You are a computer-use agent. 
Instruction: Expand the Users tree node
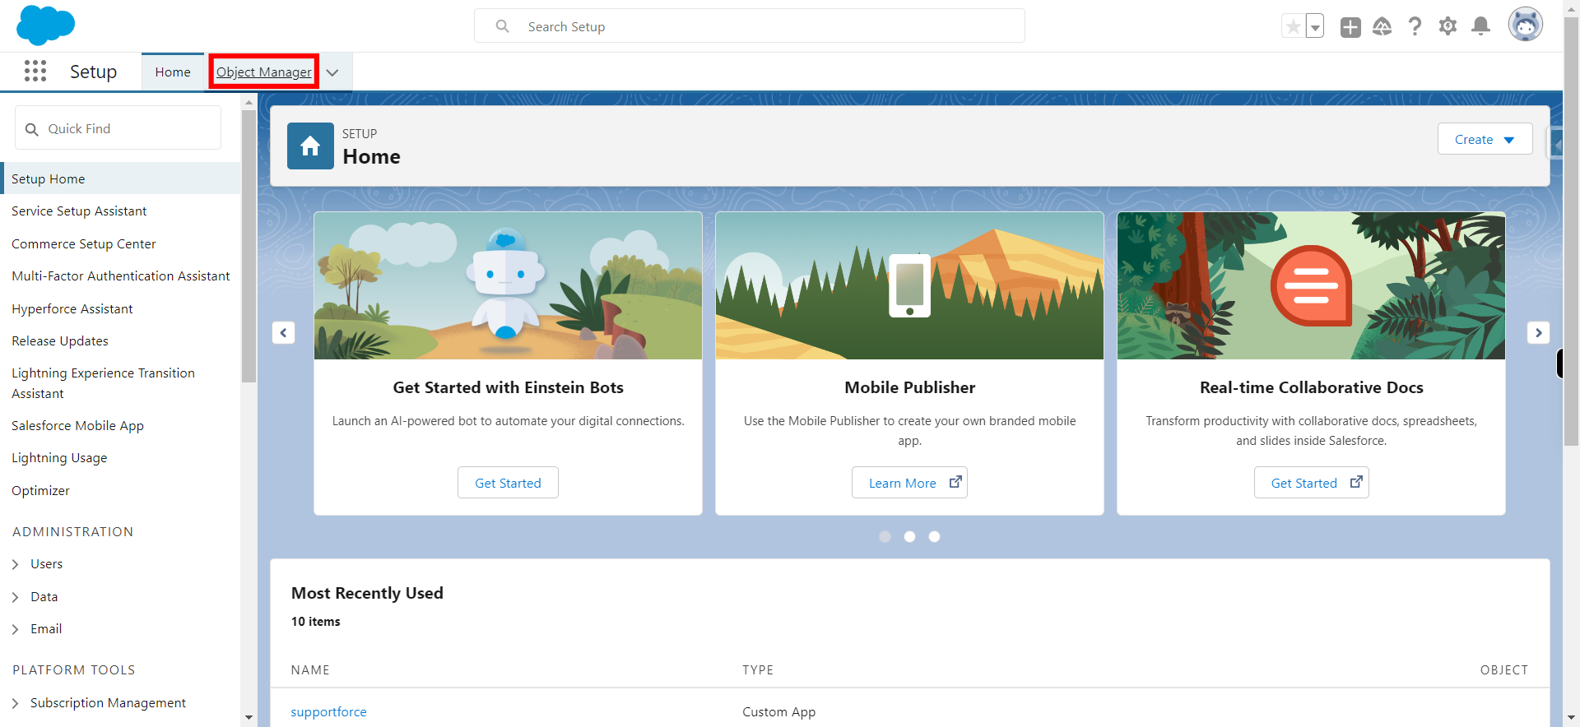16,564
